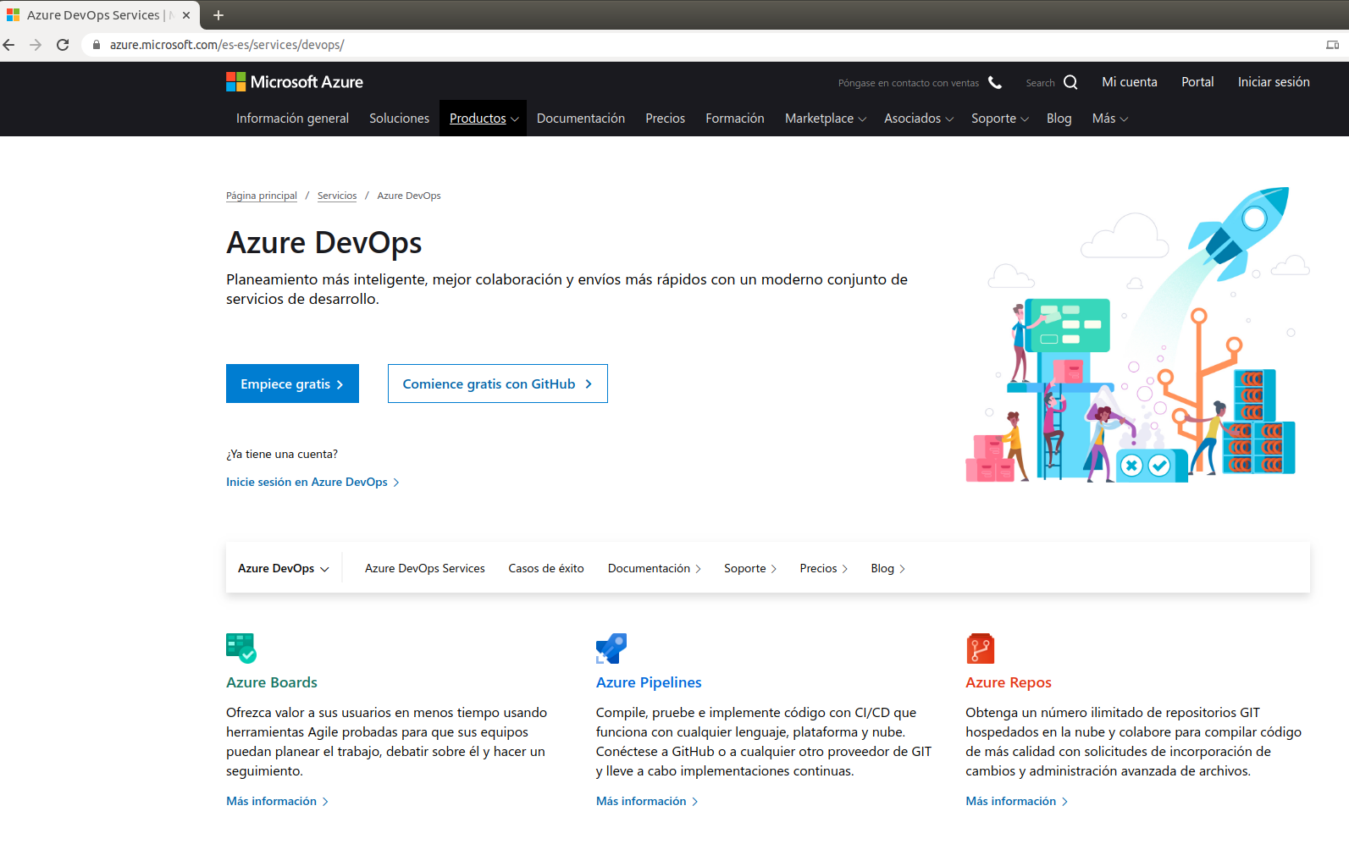This screenshot has height=861, width=1349.
Task: Expand the Azure DevOps sub-nav dropdown
Action: 284,569
